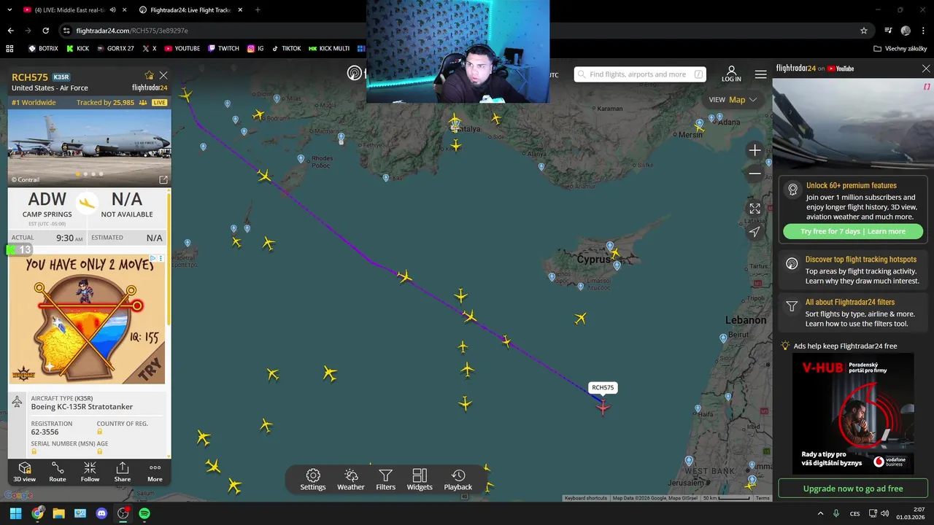The width and height of the screenshot is (934, 525).
Task: Start Playback mode
Action: tap(458, 480)
